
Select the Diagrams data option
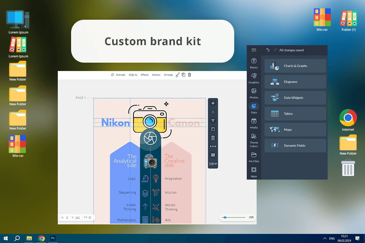[295, 82]
